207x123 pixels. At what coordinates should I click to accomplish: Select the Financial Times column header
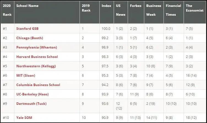tap(173, 10)
